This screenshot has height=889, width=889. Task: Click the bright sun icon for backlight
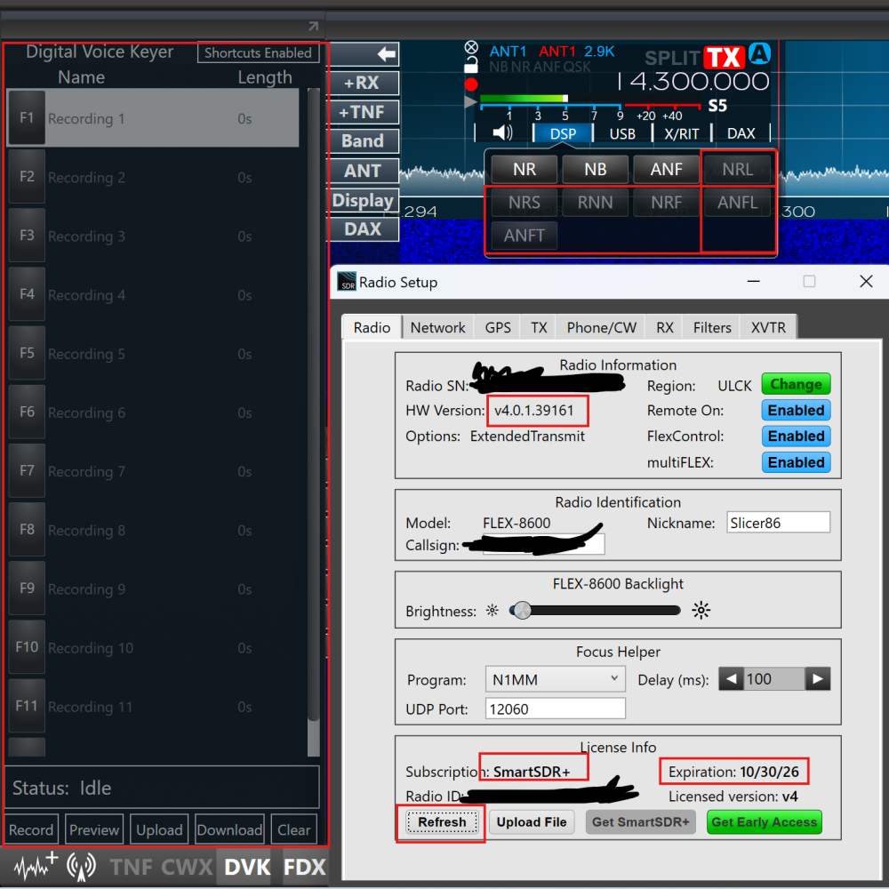point(701,611)
